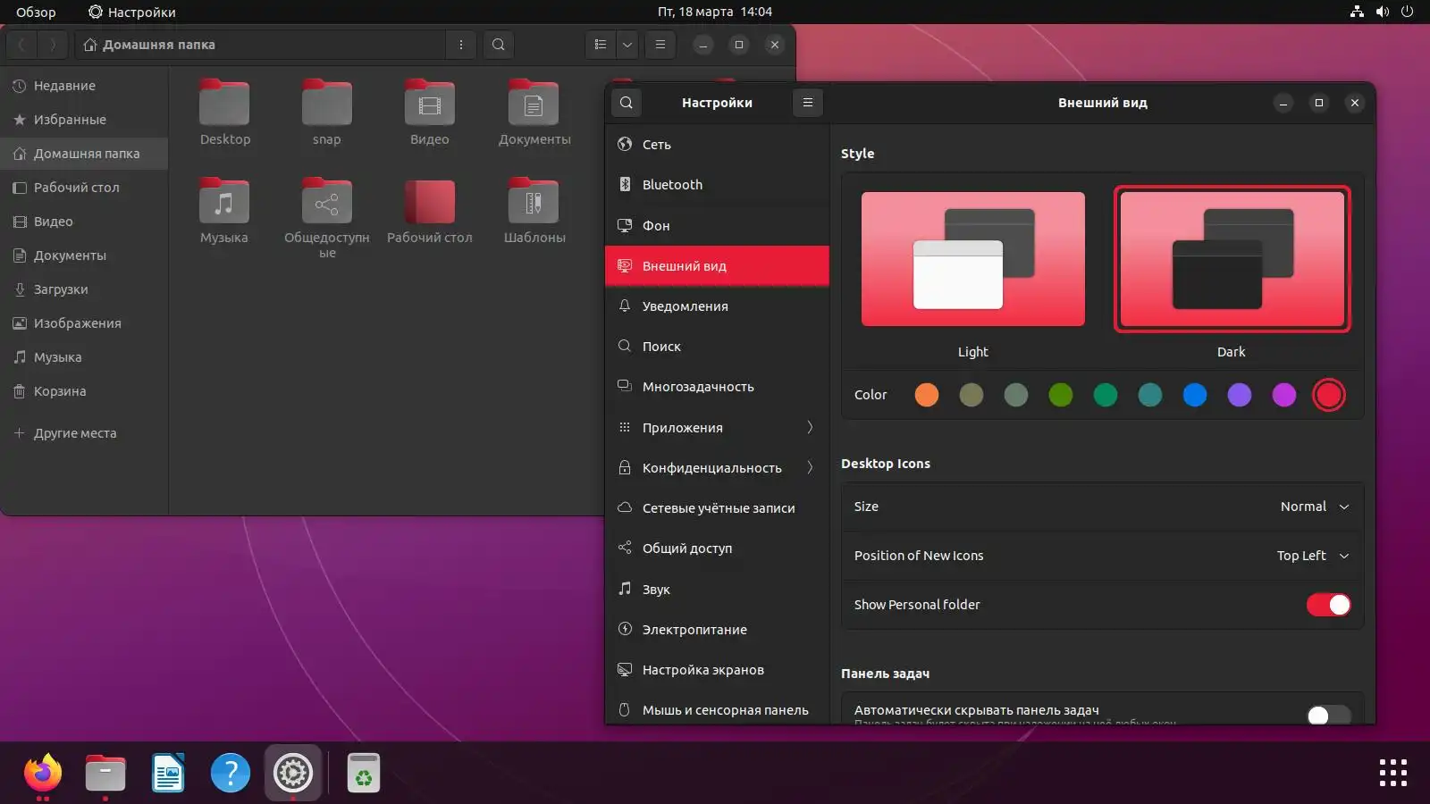Open the Уведомления settings panel
This screenshot has width=1430, height=804.
click(x=717, y=306)
